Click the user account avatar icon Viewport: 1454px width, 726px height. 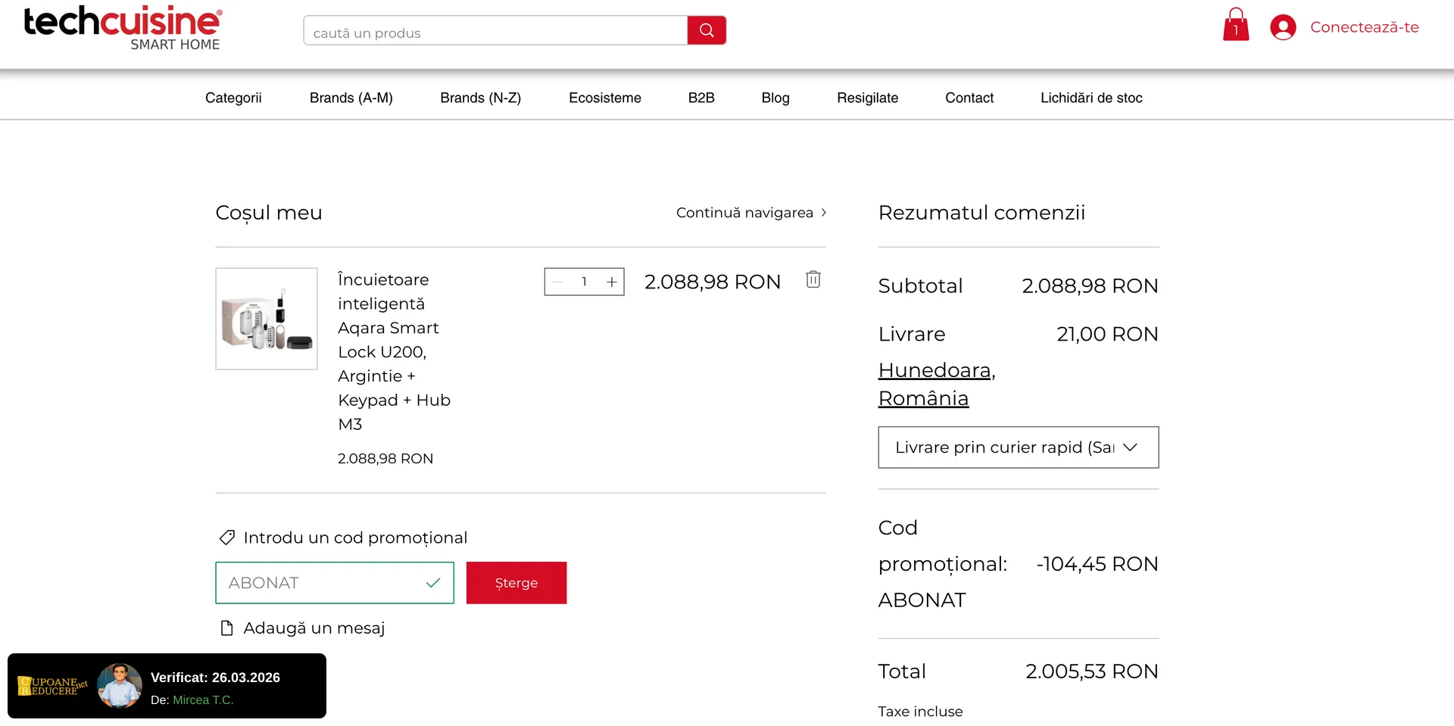click(x=1282, y=27)
